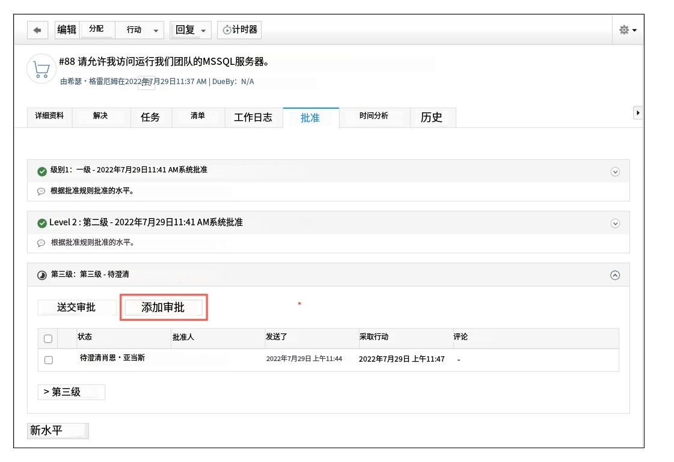This screenshot has width=674, height=462.
Task: Expand the 级别1 approval section chevron
Action: 614,172
